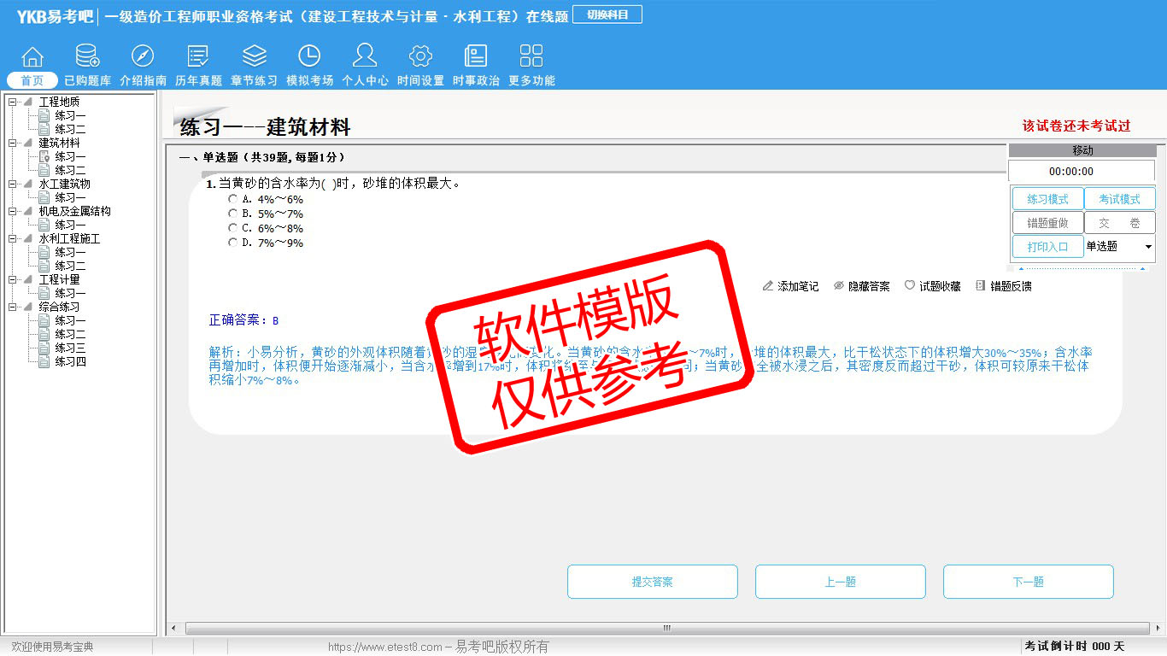Open the 已购题库 database icon
Screen dimensions: 1167x656
pos(87,57)
